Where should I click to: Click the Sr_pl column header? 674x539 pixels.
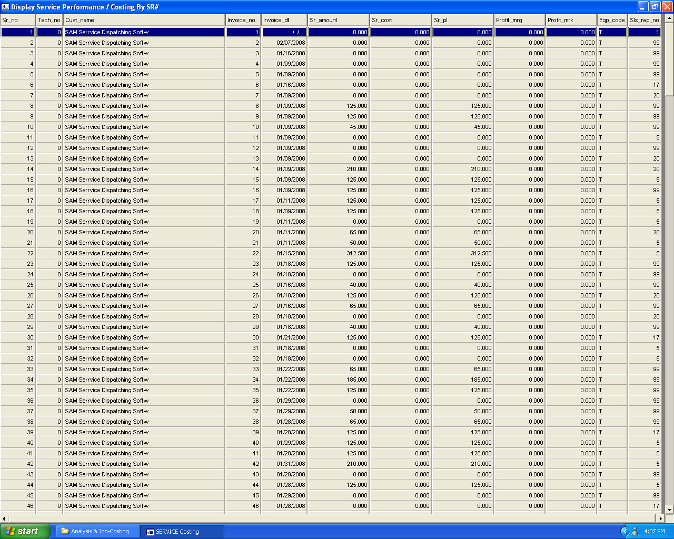tap(463, 20)
